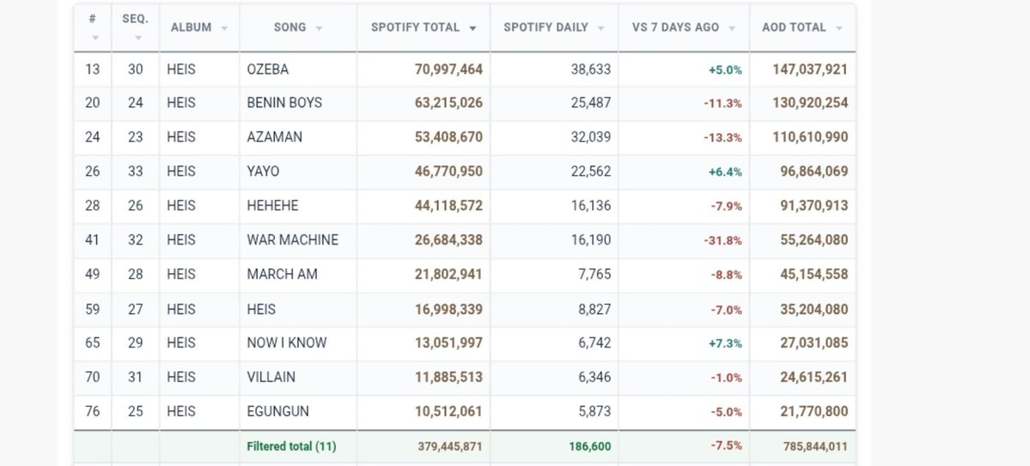Sort by AOD TOTAL arrow
The height and width of the screenshot is (466, 1030).
click(838, 28)
